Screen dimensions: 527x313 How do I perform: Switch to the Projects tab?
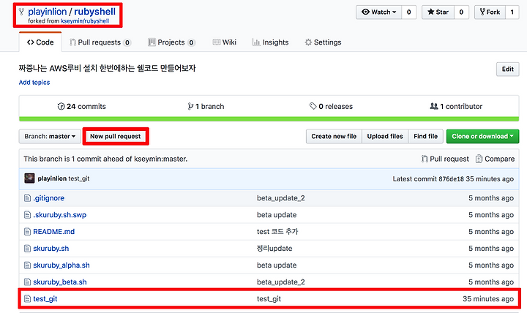tap(171, 42)
